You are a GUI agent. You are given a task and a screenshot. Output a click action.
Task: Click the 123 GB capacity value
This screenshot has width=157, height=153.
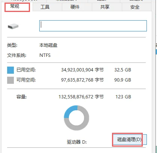click(x=123, y=97)
